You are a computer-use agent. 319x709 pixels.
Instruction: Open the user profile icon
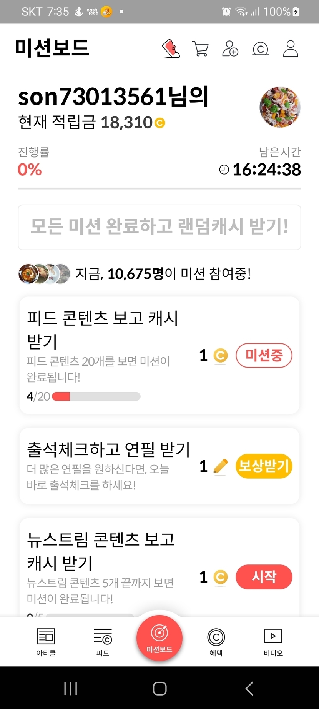[291, 49]
